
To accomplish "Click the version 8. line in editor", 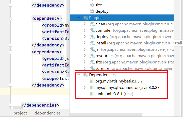I will [55, 39].
